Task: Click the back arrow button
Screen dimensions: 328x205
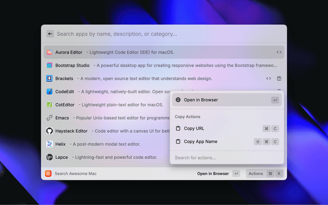Action: pos(50,34)
